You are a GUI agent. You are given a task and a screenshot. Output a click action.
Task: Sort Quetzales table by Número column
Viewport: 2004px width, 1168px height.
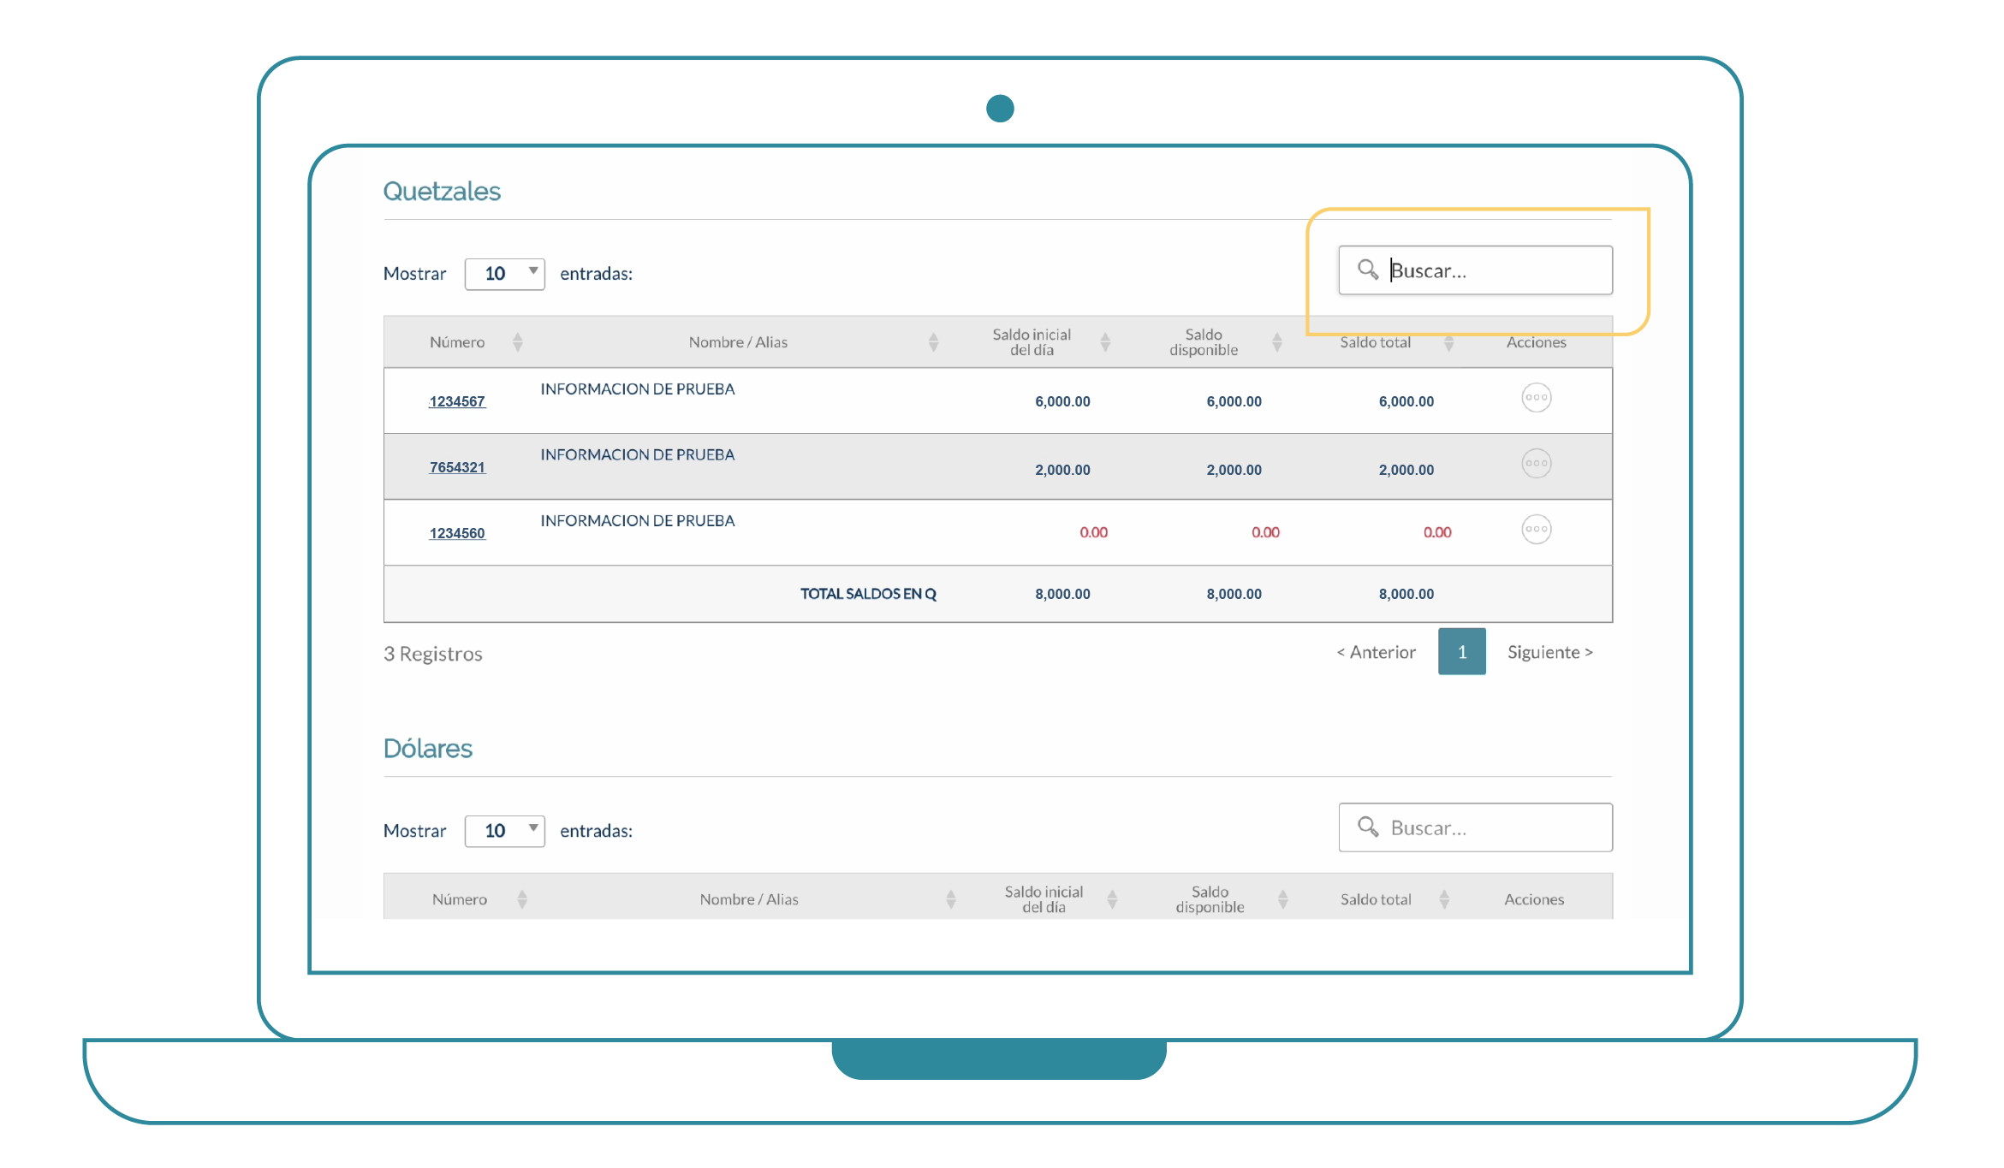coord(517,342)
